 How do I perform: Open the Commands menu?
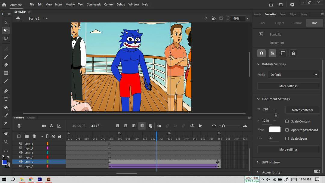pyautogui.click(x=94, y=4)
